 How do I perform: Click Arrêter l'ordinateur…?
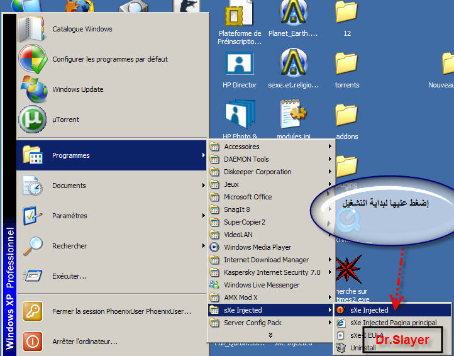(x=113, y=342)
